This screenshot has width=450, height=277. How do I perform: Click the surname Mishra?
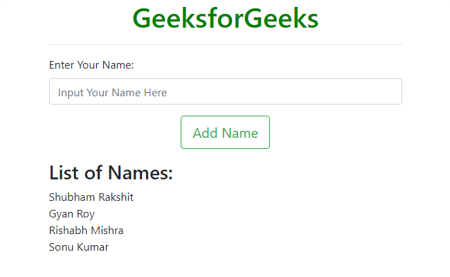107,231
